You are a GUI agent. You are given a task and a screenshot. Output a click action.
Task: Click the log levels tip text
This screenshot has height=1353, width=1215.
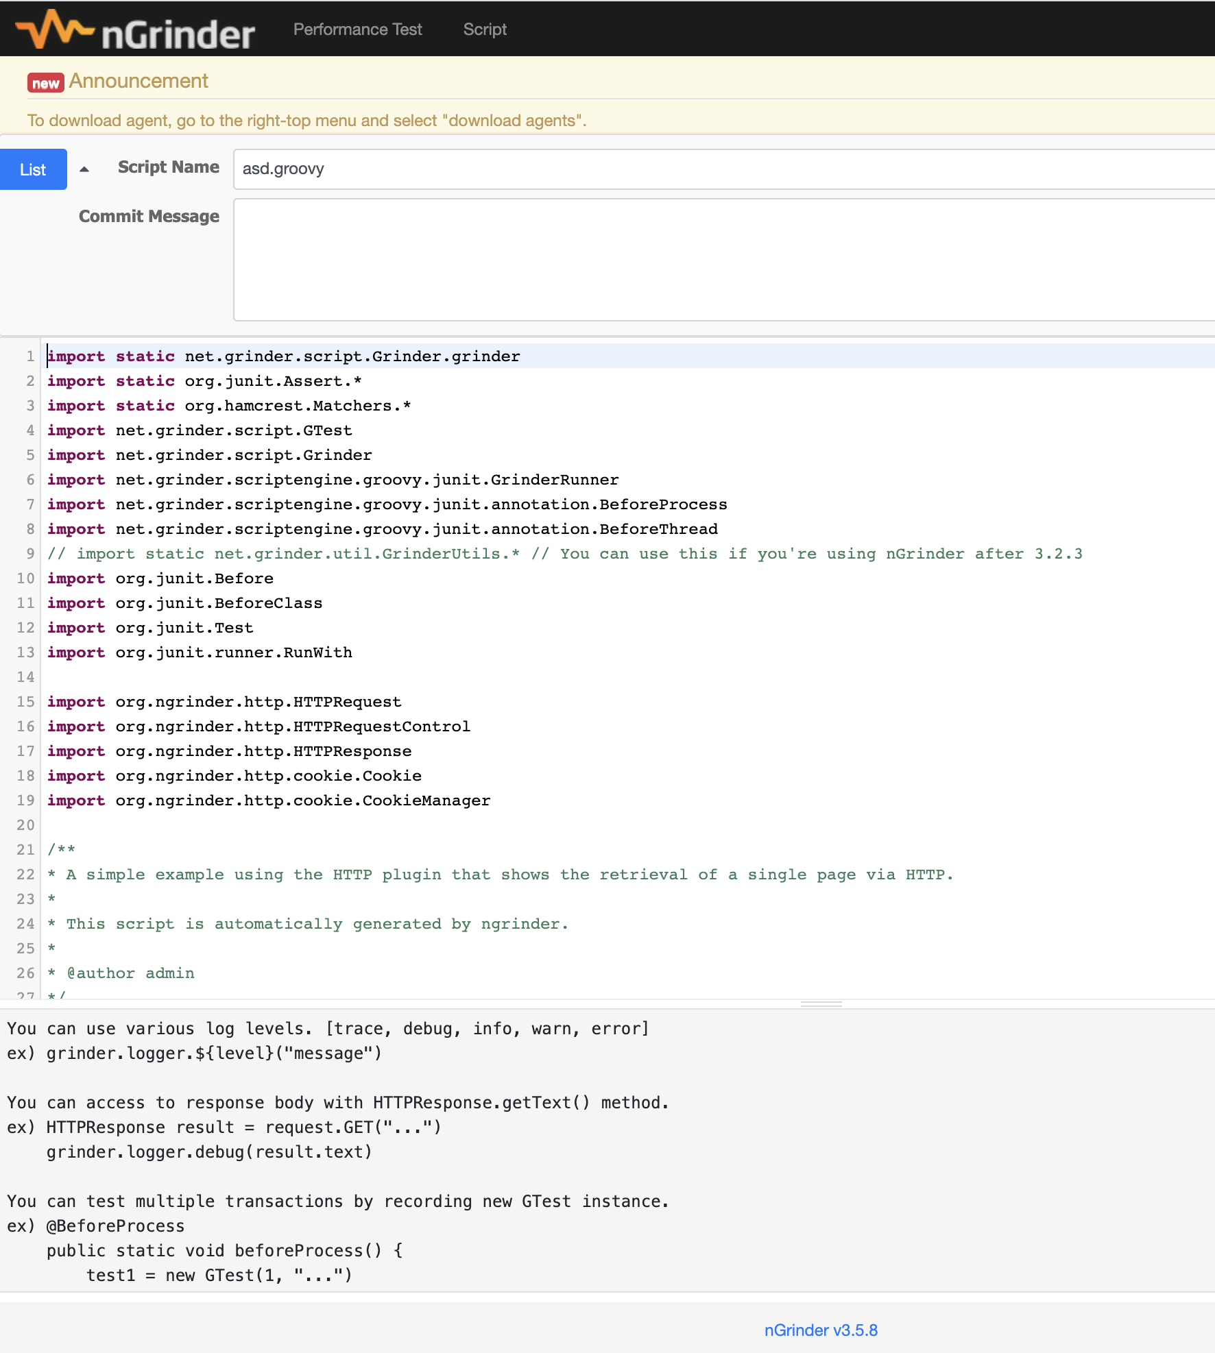point(328,1029)
